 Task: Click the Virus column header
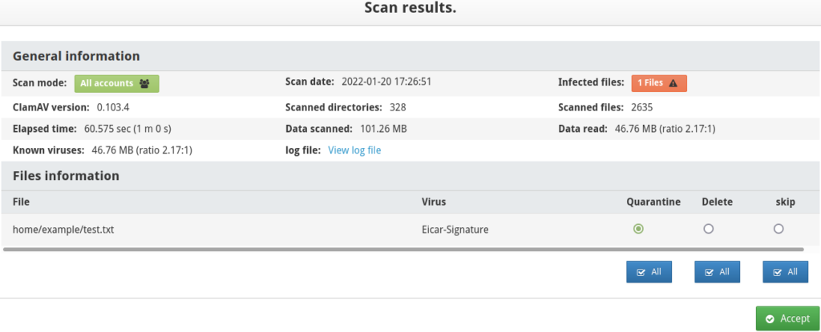coord(434,202)
